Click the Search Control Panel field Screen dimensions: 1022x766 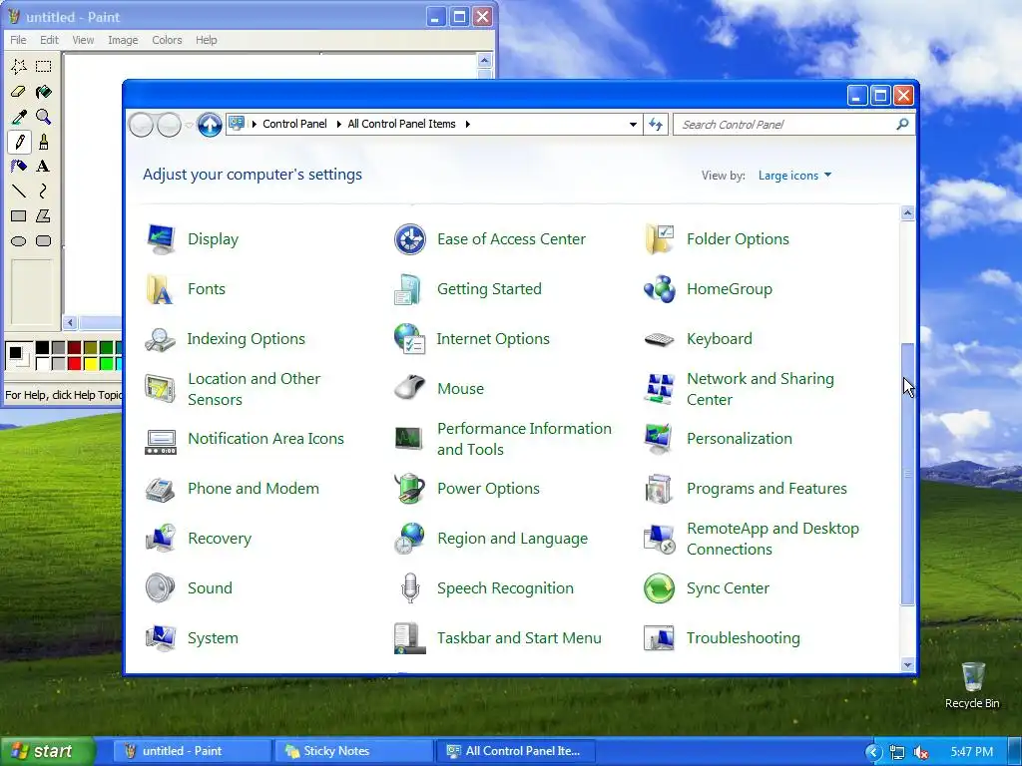pos(793,124)
